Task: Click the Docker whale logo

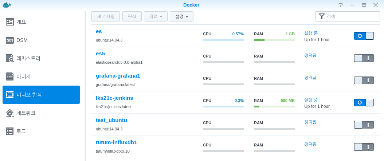Action: coord(7,5)
